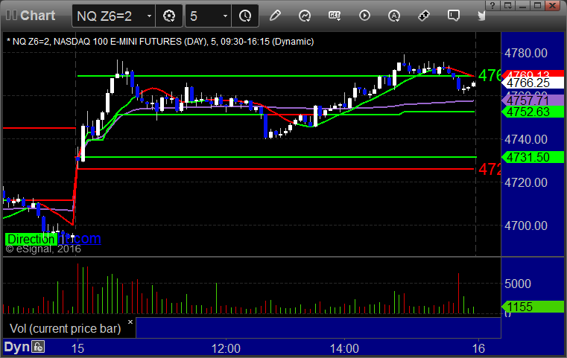567x358 pixels.
Task: Close the chart window
Action: 553,5
